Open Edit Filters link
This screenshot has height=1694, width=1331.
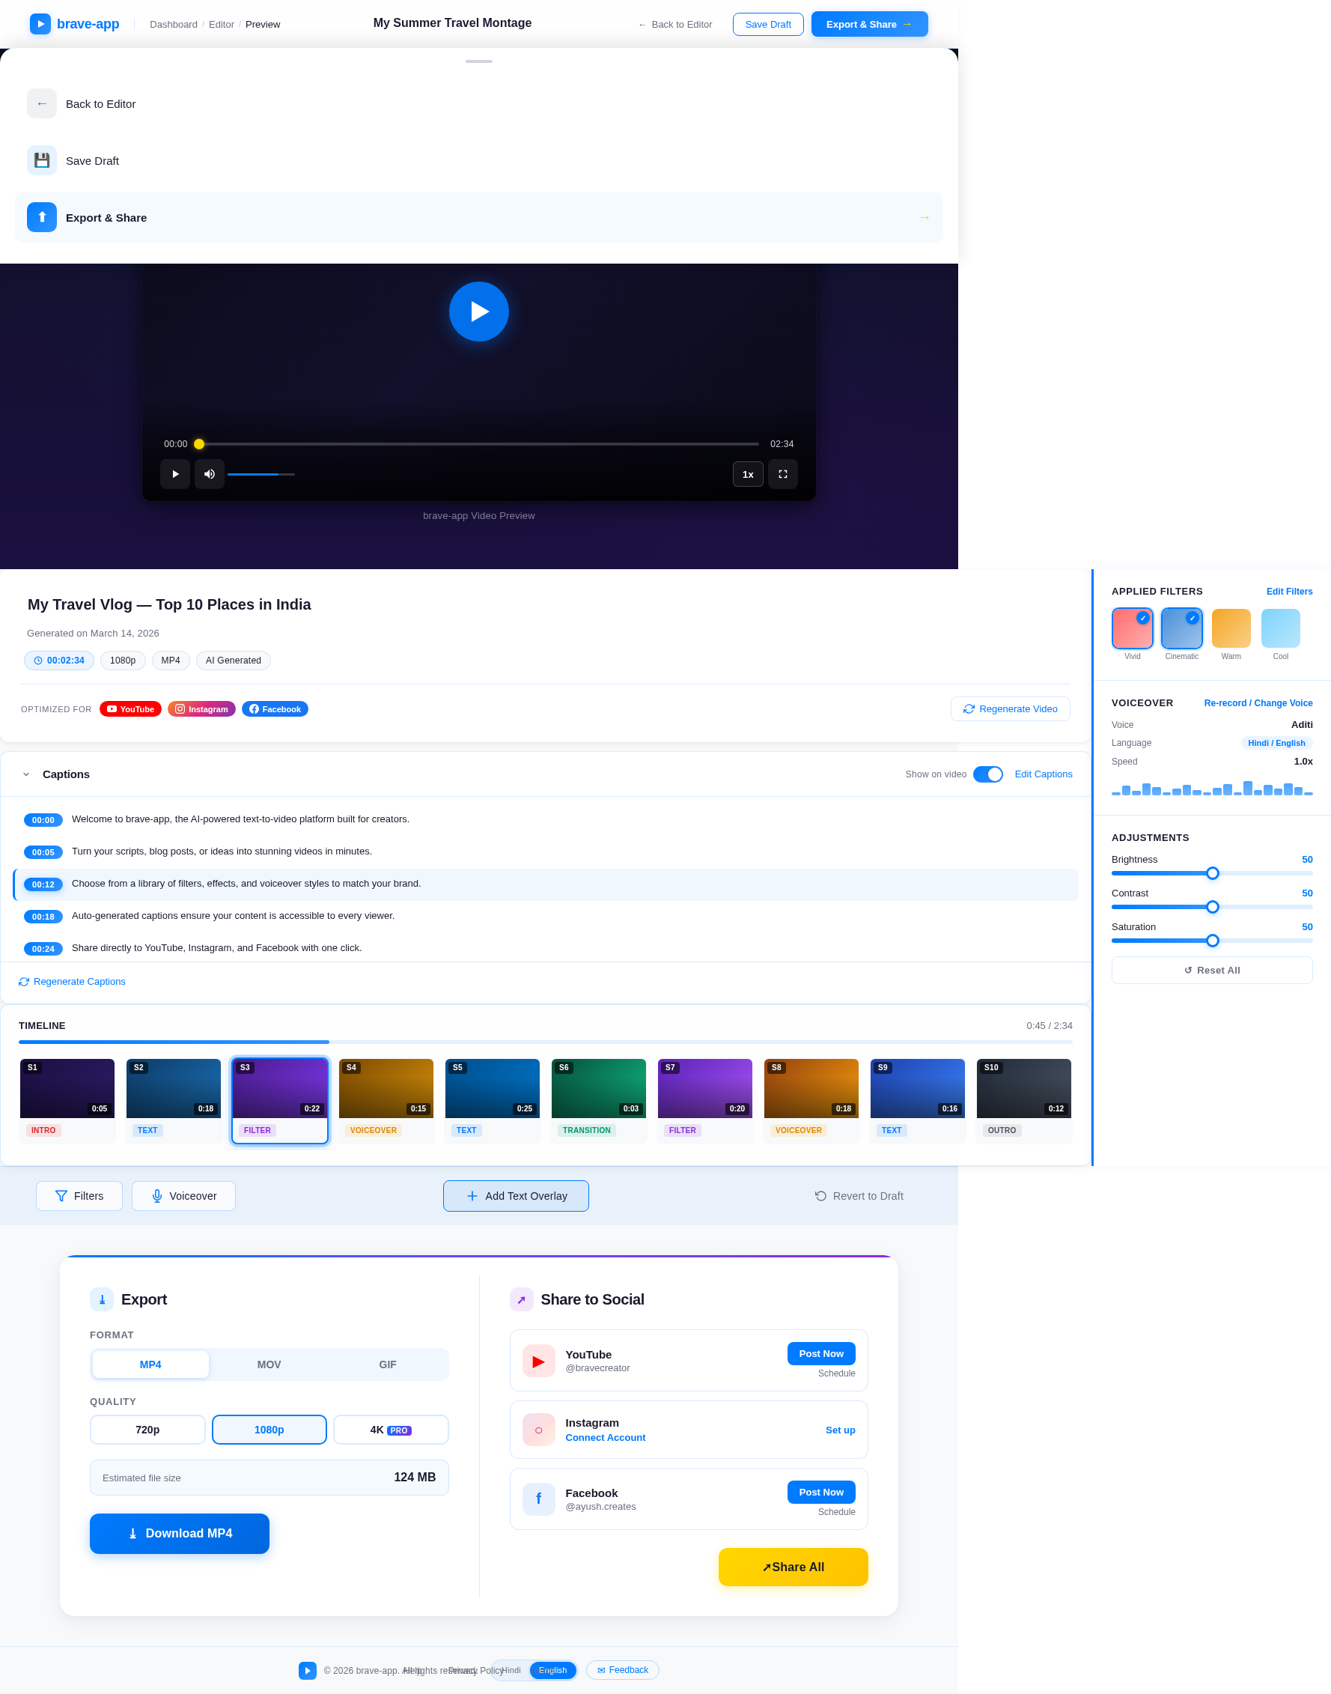1288,591
